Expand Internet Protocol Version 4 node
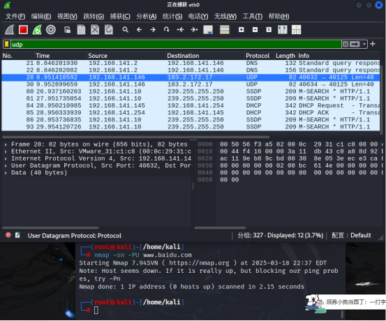 point(6,158)
